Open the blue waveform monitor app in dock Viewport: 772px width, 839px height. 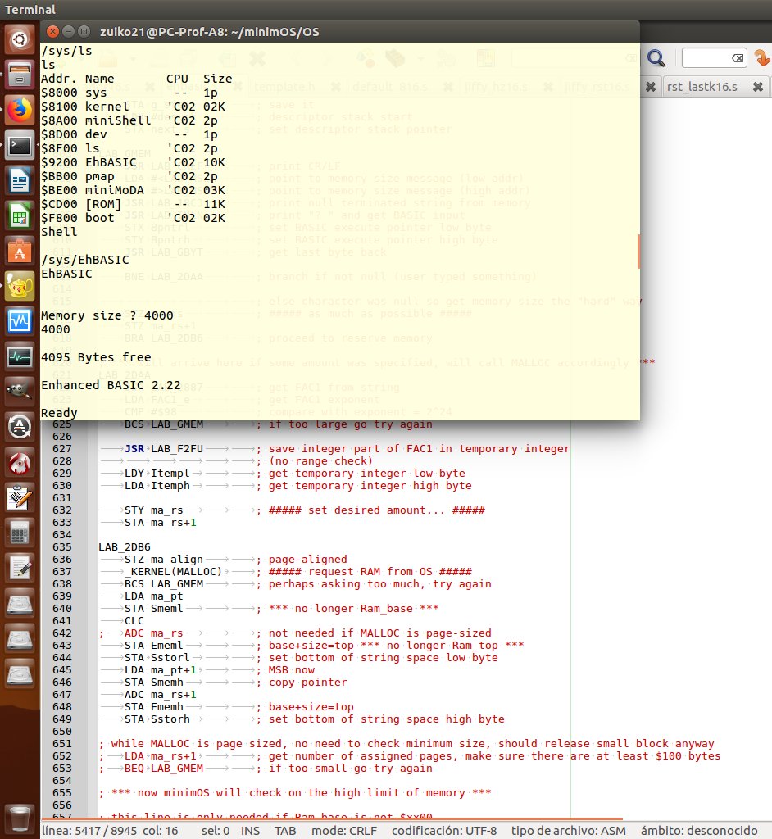pos(20,321)
